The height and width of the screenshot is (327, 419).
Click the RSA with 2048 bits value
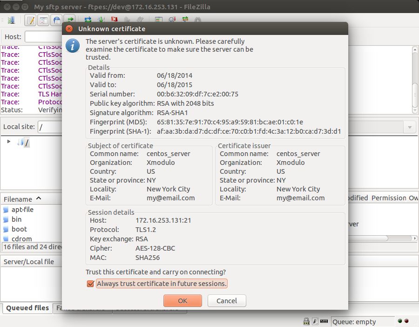pyautogui.click(x=185, y=103)
